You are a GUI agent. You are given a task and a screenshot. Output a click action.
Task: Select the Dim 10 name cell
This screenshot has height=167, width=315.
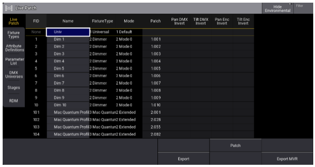click(x=68, y=105)
